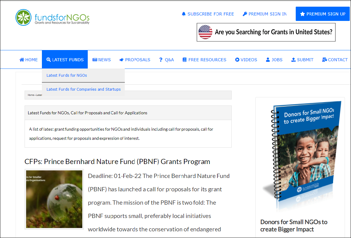Open the Contact menu item
The width and height of the screenshot is (351, 238).
coord(335,60)
